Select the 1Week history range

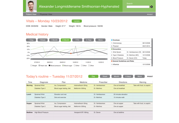click(42, 40)
